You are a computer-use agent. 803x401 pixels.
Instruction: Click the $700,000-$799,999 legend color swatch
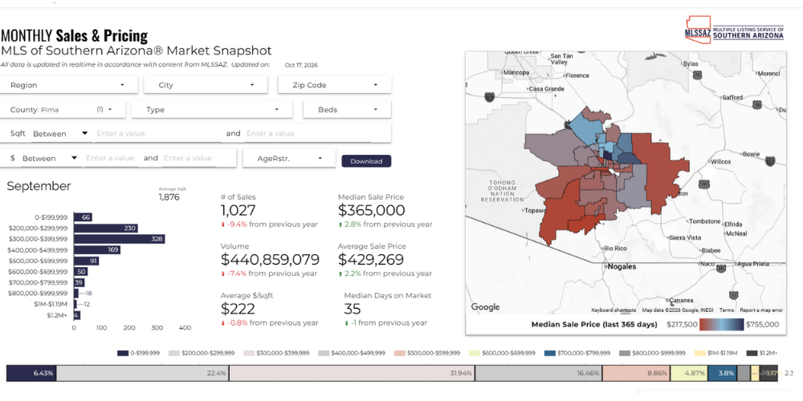click(549, 353)
